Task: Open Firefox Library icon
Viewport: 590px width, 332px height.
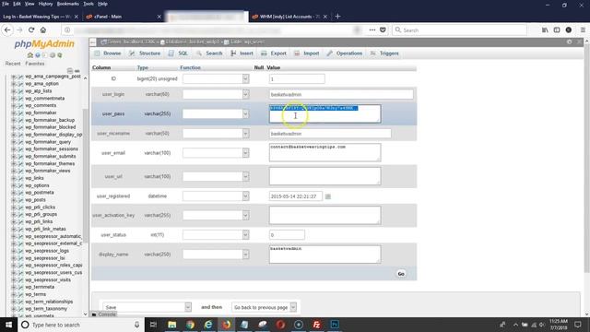Action: coord(545,30)
